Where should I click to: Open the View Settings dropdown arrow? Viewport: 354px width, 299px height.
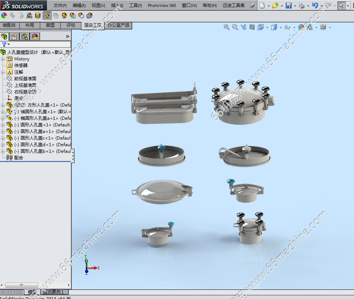(330, 27)
